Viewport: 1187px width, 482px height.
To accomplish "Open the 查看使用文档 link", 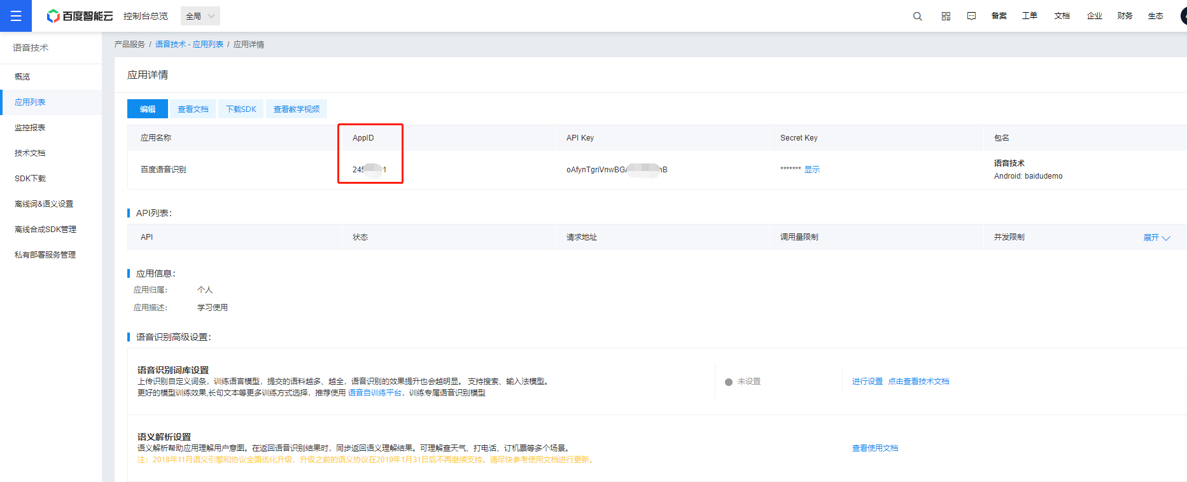I will tap(875, 448).
